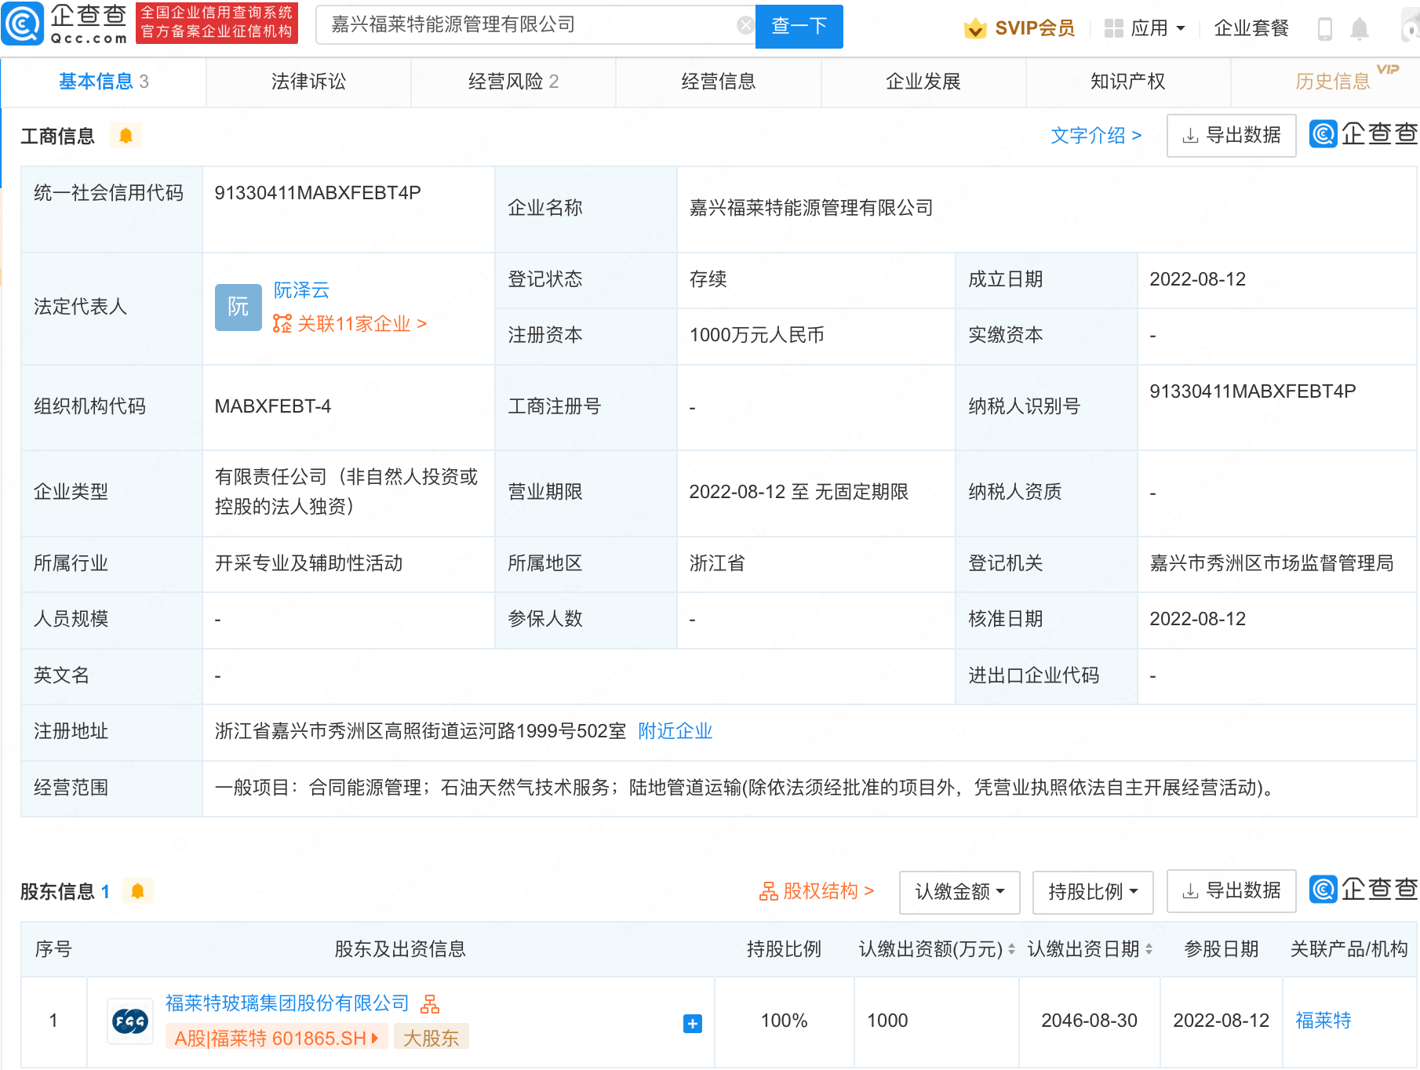The height and width of the screenshot is (1070, 1420).
Task: Click registered address 浙江省嘉兴市秀洲区 text
Action: [421, 731]
